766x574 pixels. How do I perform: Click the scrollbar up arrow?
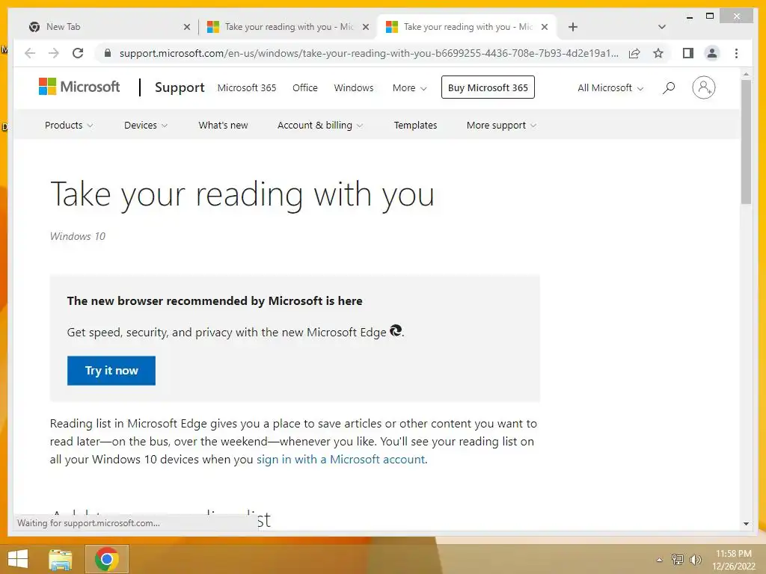(x=746, y=74)
